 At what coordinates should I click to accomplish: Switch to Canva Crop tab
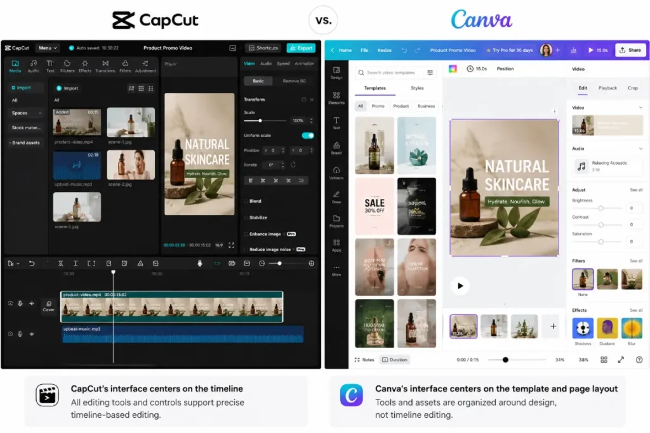(x=633, y=88)
